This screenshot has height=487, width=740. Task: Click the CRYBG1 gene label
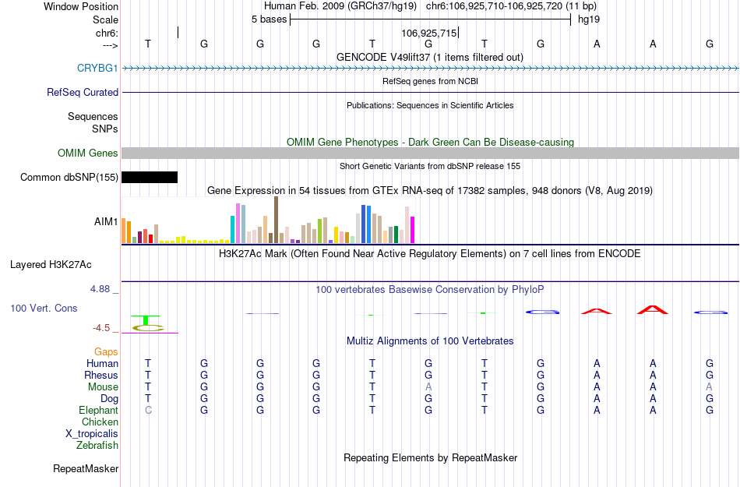point(97,69)
